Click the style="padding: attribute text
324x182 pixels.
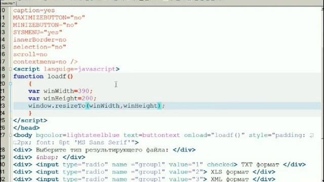(277, 135)
